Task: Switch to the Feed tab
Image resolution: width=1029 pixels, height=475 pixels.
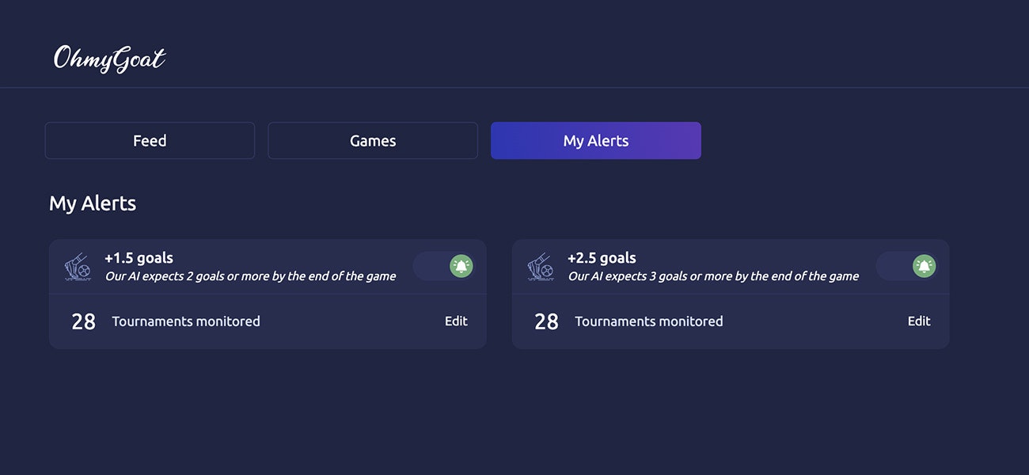Action: pyautogui.click(x=150, y=141)
